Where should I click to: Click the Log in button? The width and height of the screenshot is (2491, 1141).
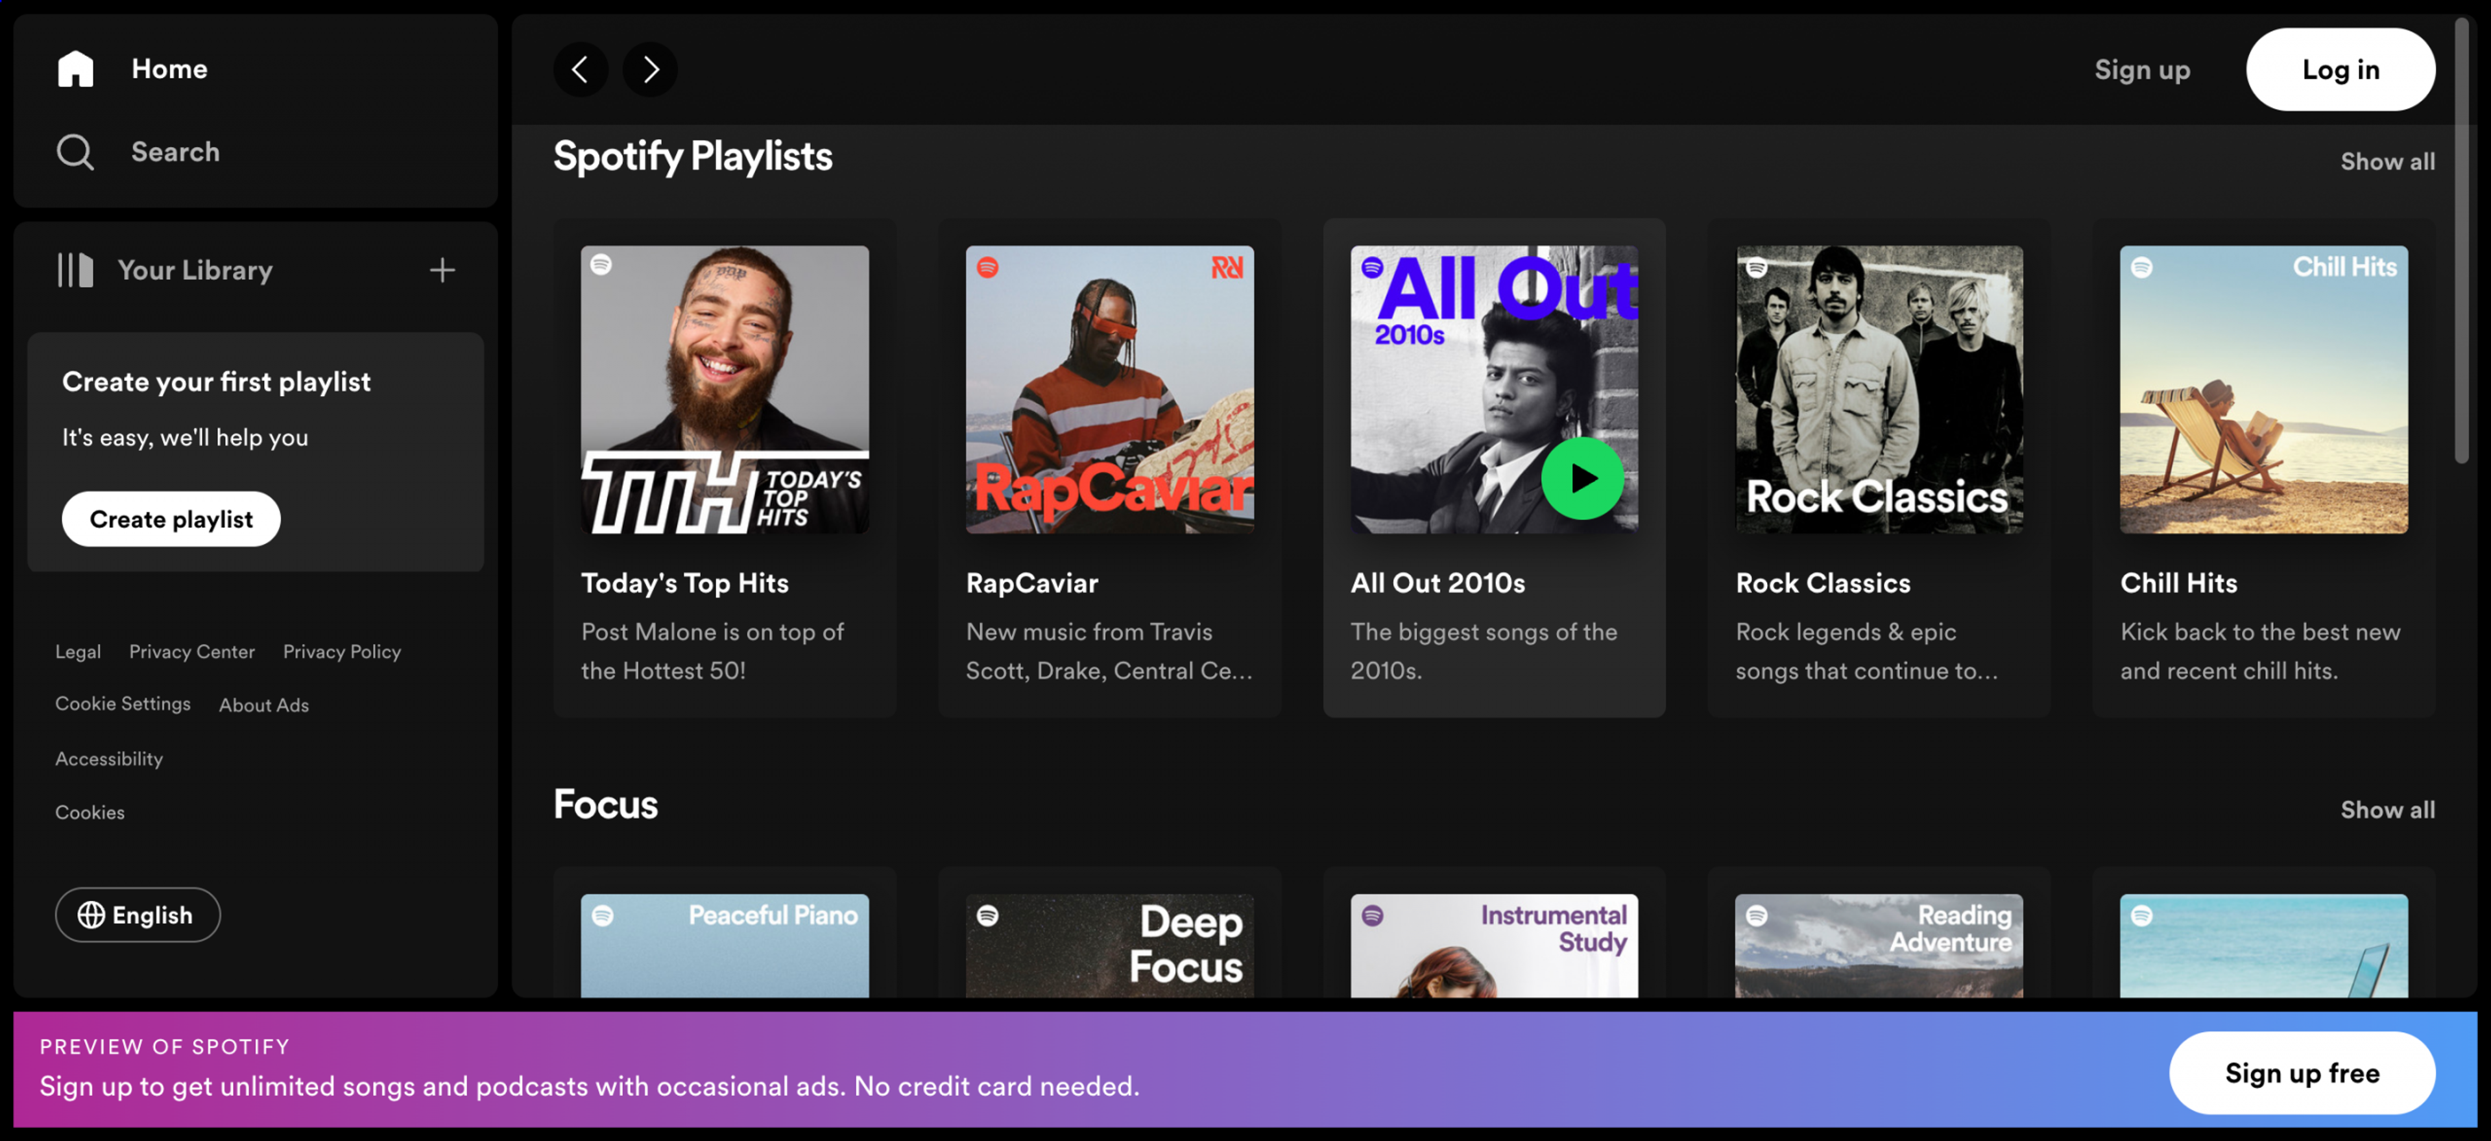(2339, 69)
